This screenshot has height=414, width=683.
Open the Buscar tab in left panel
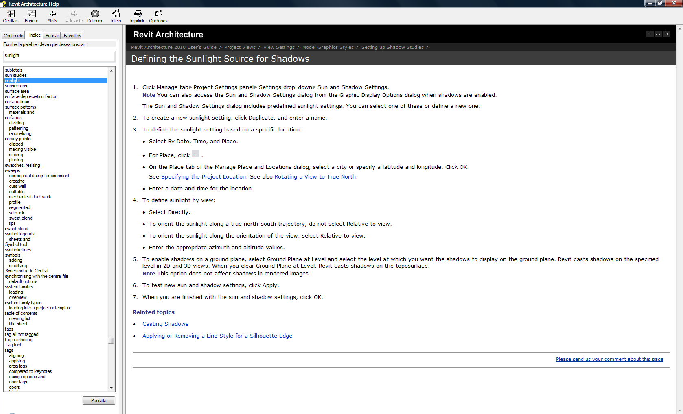[52, 36]
